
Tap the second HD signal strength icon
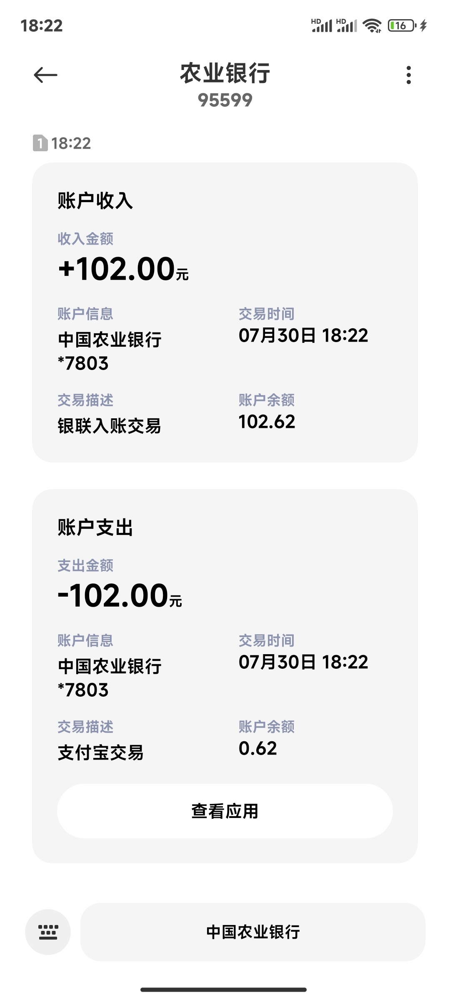pos(347,26)
